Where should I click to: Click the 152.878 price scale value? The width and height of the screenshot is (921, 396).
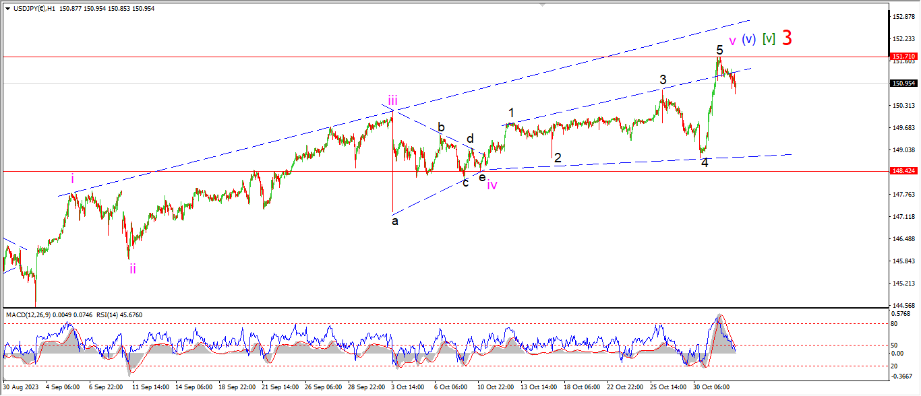click(x=903, y=16)
